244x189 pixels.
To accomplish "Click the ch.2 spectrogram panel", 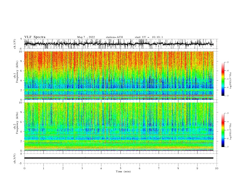I will [x=119, y=127].
